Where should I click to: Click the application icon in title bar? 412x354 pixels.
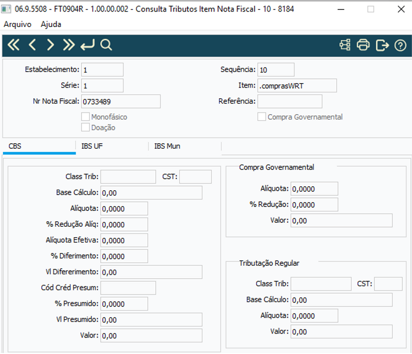(x=6, y=9)
